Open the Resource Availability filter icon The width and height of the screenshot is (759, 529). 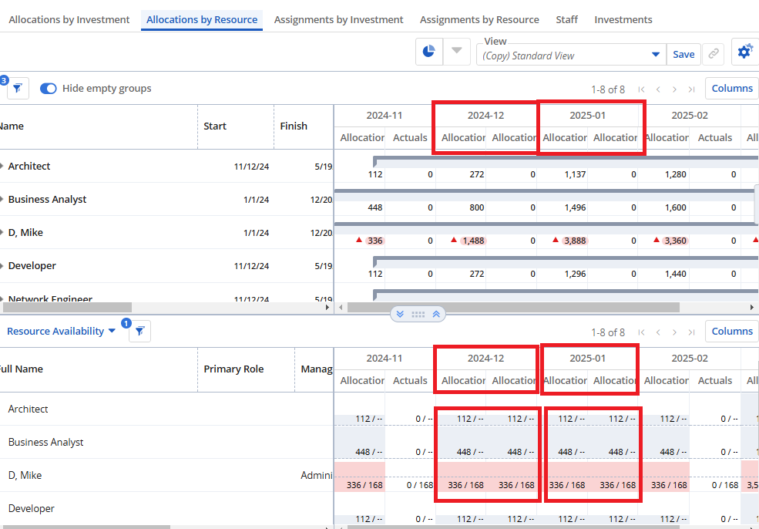pyautogui.click(x=139, y=332)
